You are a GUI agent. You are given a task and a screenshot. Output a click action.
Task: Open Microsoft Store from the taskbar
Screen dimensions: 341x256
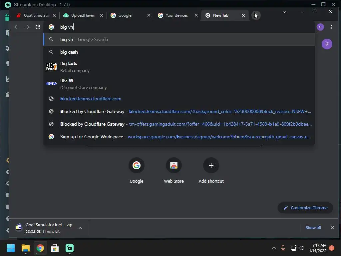point(55,248)
